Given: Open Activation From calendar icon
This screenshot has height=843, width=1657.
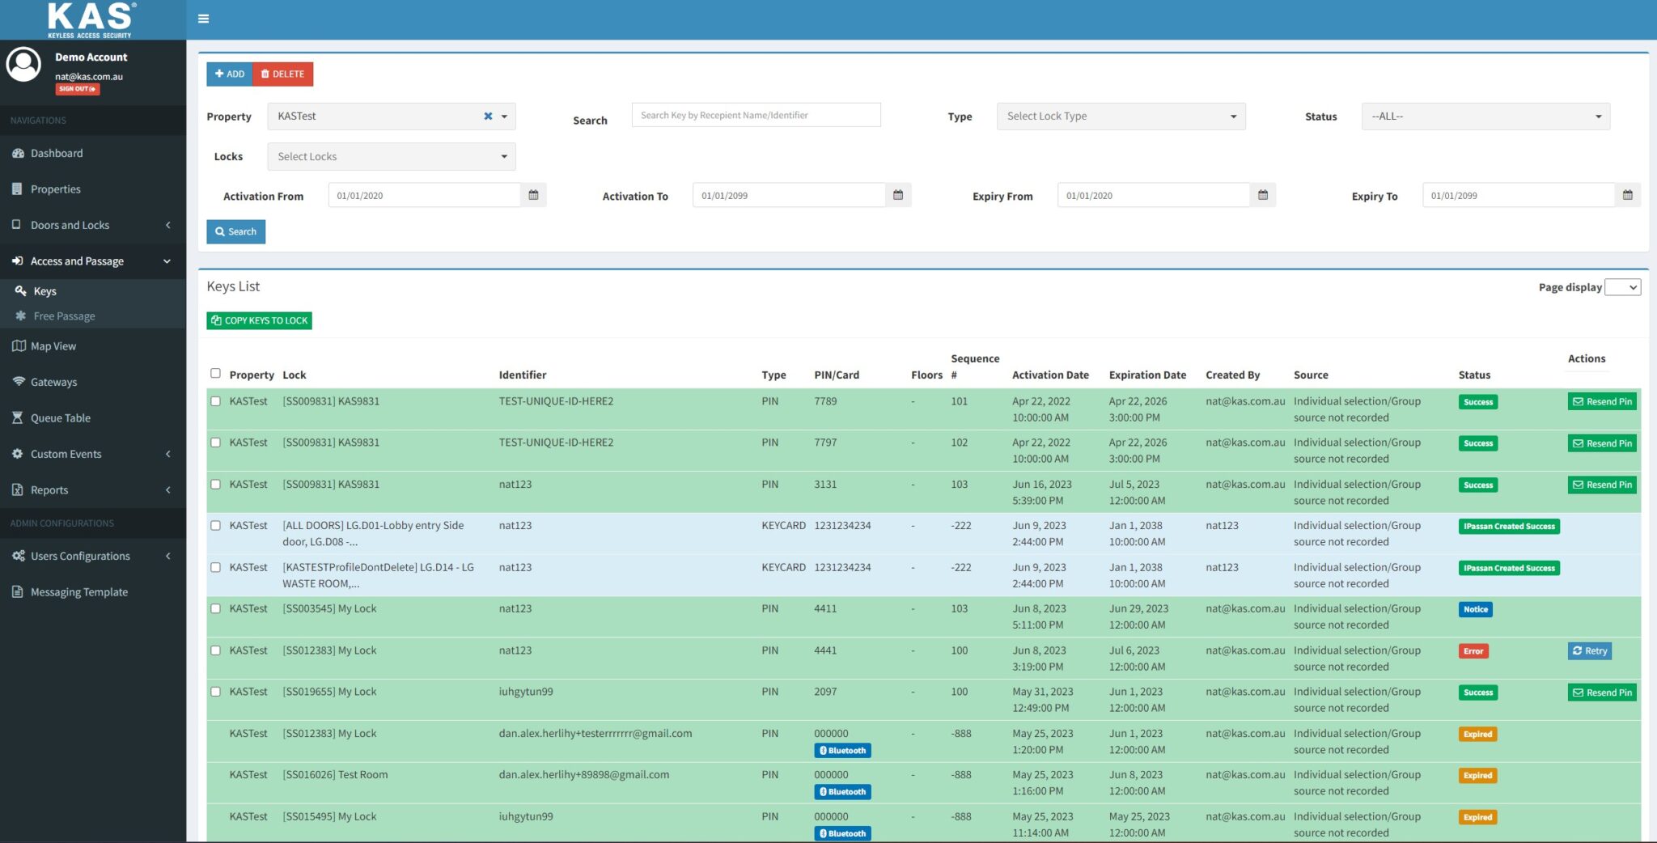Looking at the screenshot, I should 533,195.
